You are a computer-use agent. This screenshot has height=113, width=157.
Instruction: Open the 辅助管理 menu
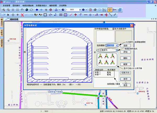pos(53,5)
